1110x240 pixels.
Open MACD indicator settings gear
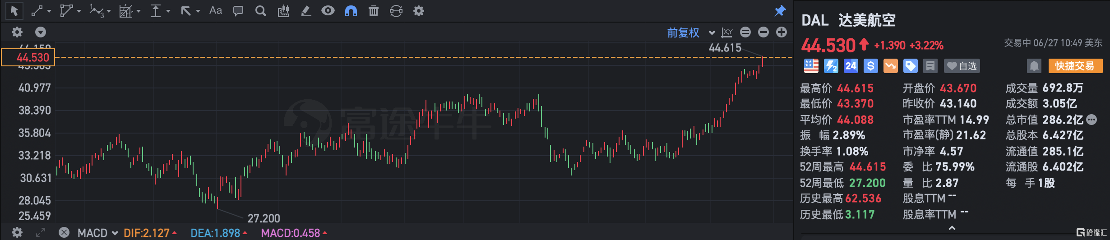17,232
